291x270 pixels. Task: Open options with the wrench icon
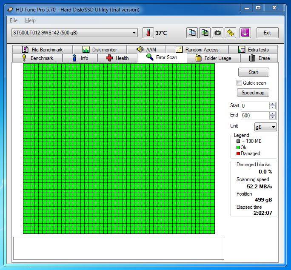pos(230,33)
